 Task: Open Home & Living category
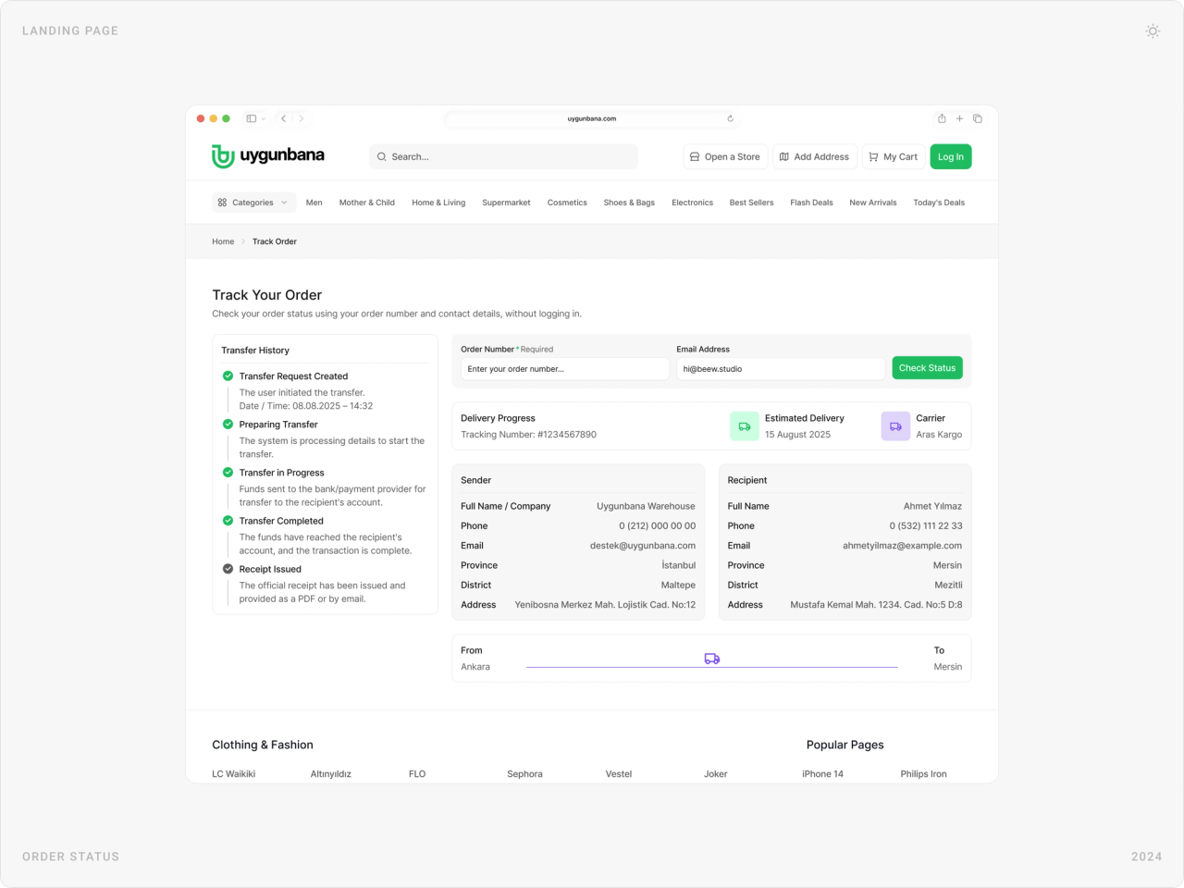click(x=438, y=203)
